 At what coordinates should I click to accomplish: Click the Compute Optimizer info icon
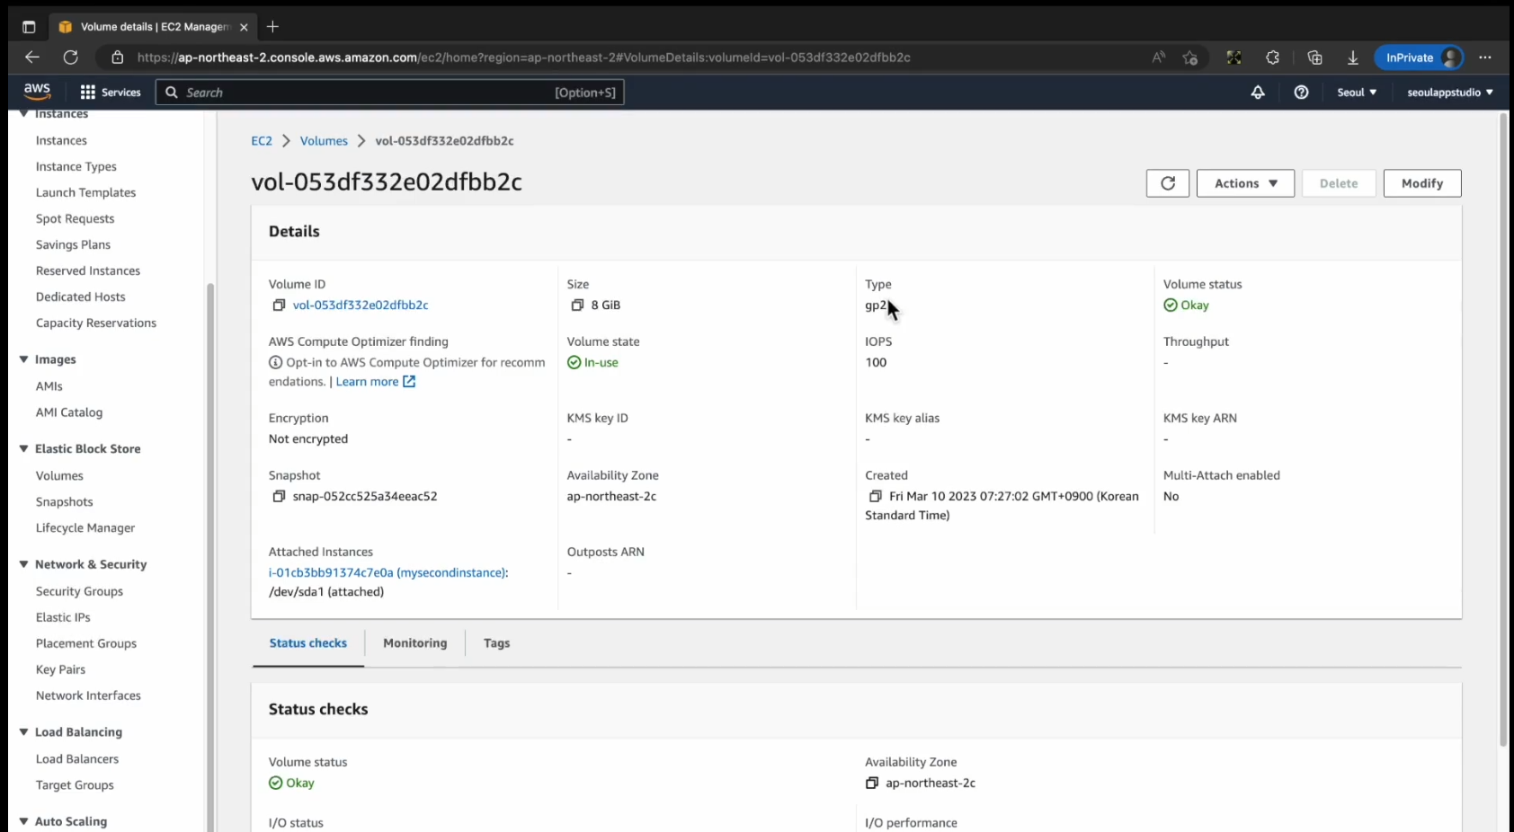click(x=275, y=363)
